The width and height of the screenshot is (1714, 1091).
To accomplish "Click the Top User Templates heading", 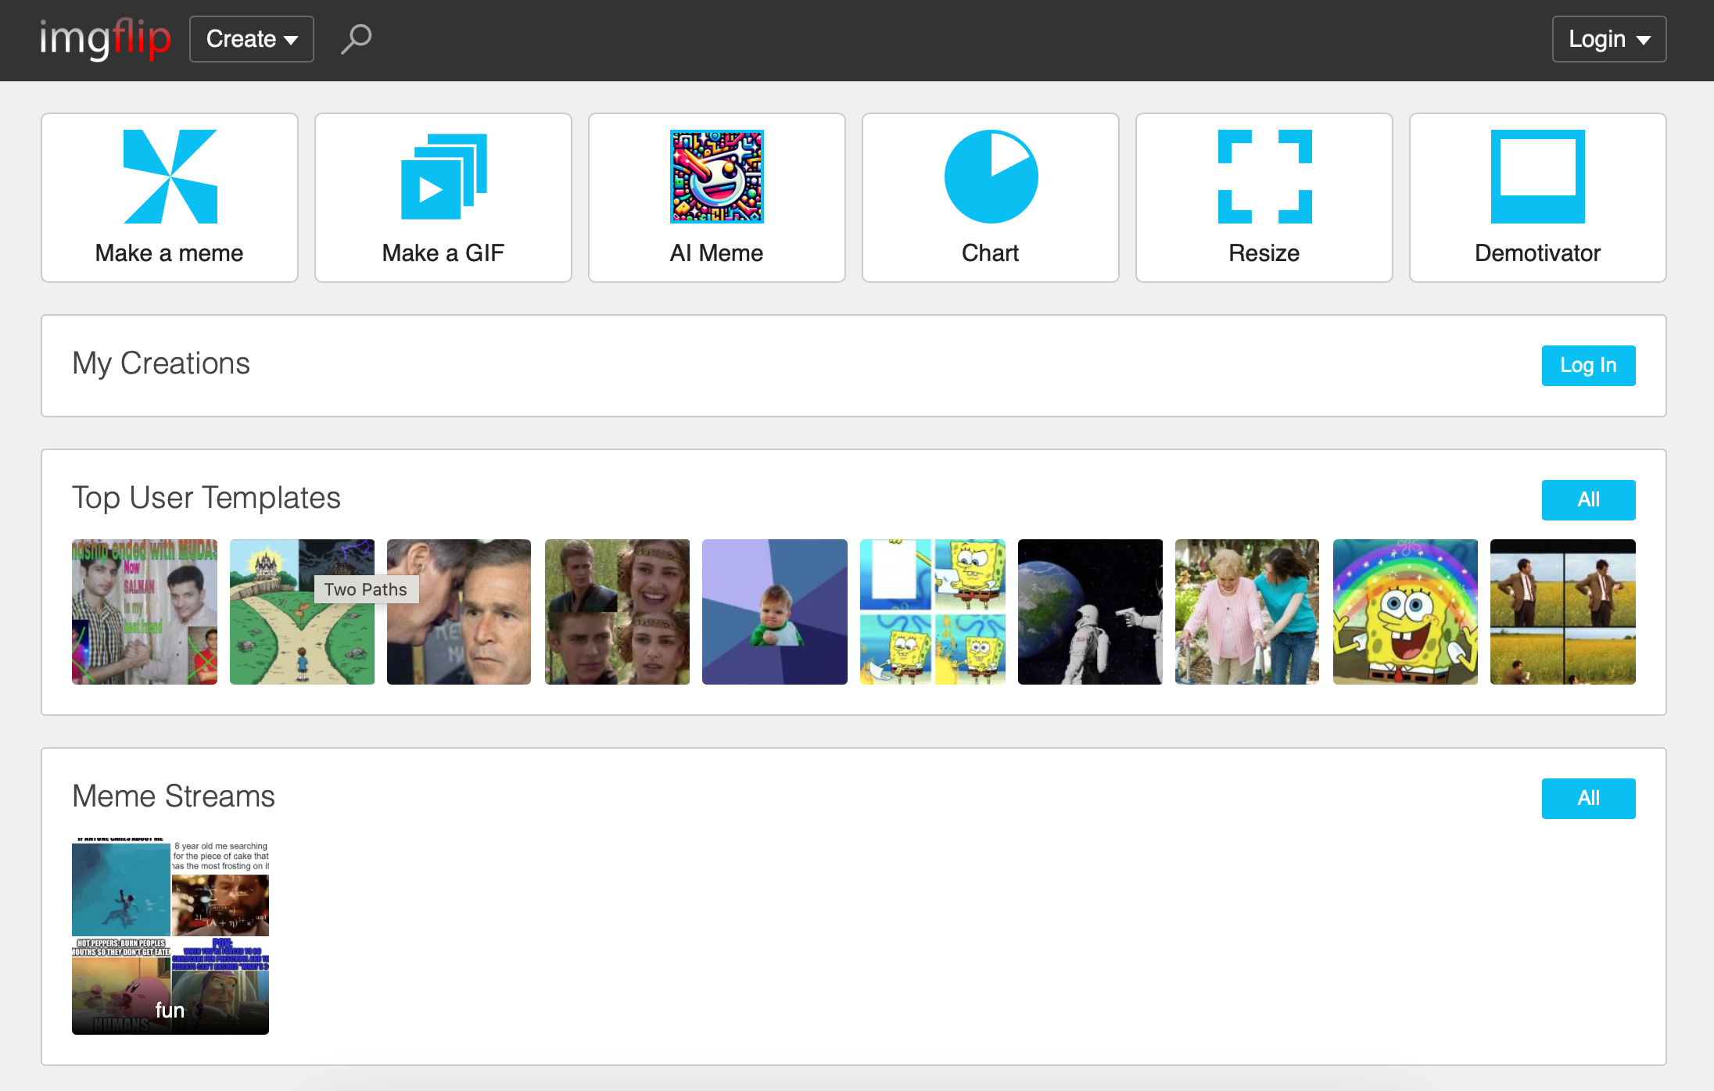I will (x=206, y=499).
